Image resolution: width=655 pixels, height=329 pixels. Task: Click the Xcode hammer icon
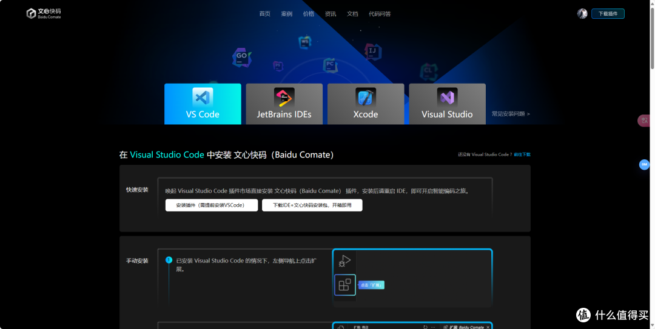click(x=366, y=98)
